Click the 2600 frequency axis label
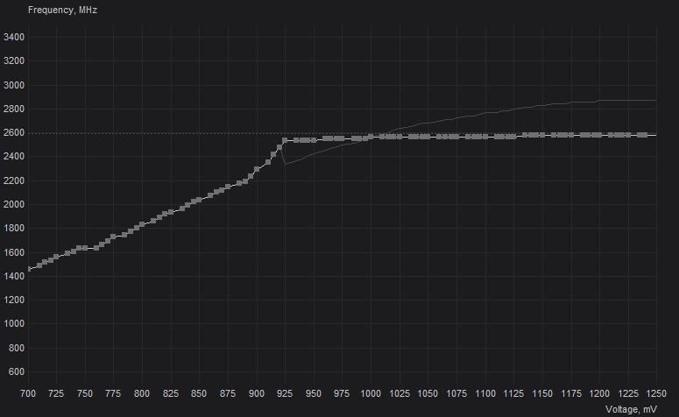Screen dimensions: 679x417 [14, 133]
